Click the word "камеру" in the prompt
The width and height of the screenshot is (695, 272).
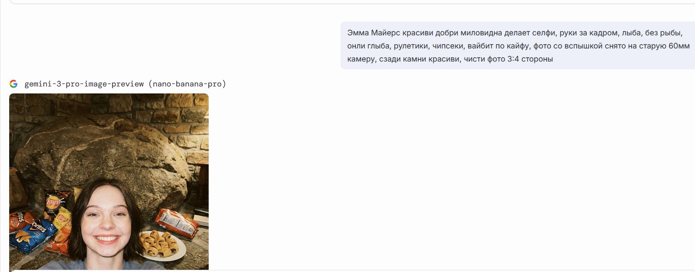[361, 59]
